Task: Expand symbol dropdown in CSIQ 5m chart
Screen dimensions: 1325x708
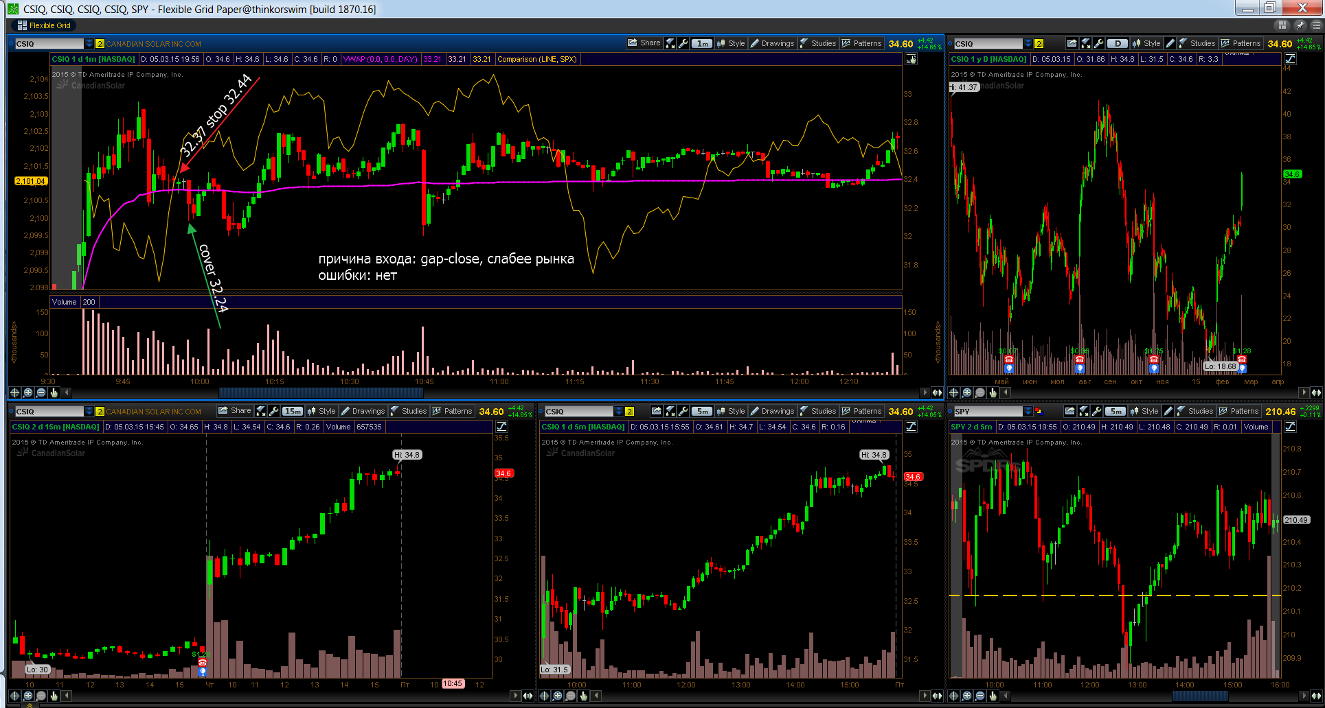Action: tap(618, 411)
